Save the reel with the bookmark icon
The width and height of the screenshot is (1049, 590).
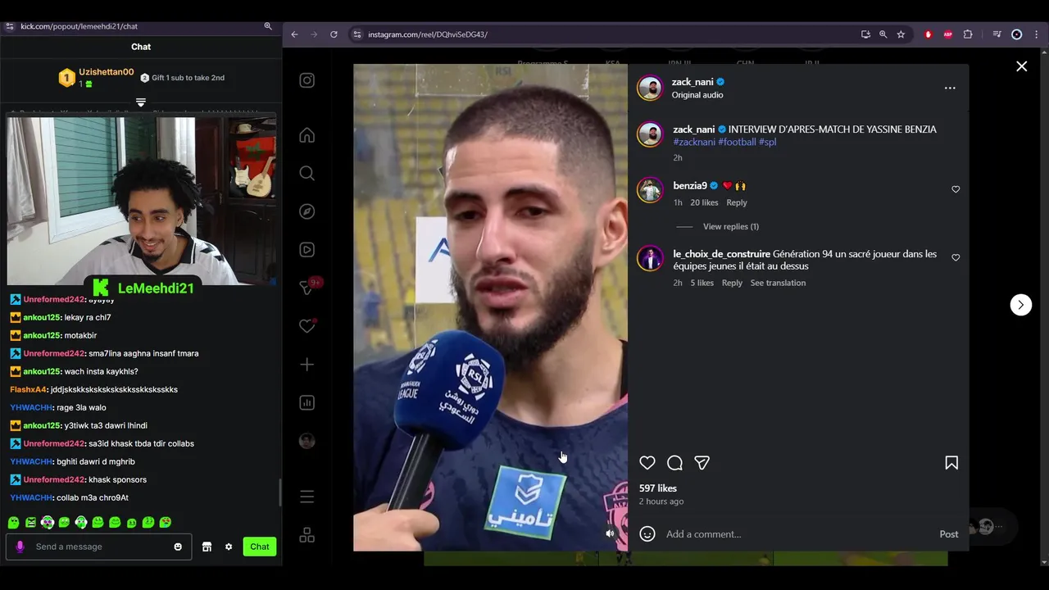[x=951, y=463]
